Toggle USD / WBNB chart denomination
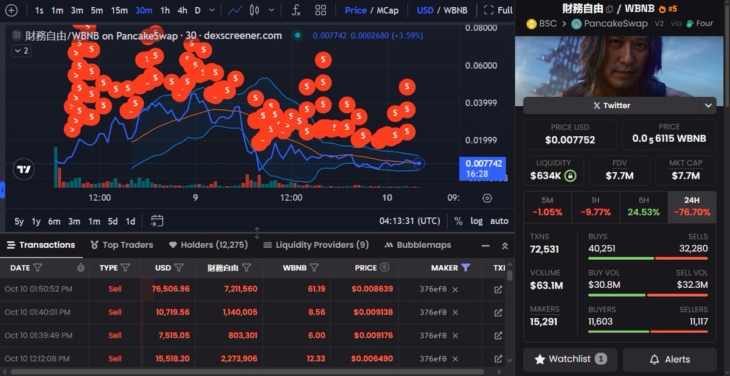Image resolution: width=730 pixels, height=376 pixels. pos(442,10)
